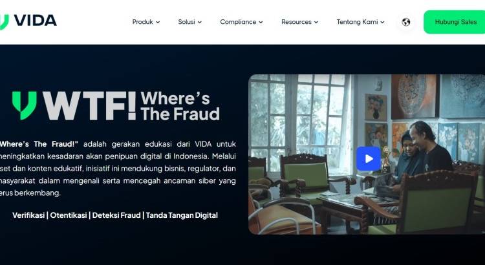Select the Tanda Tangan Digital link

182,215
